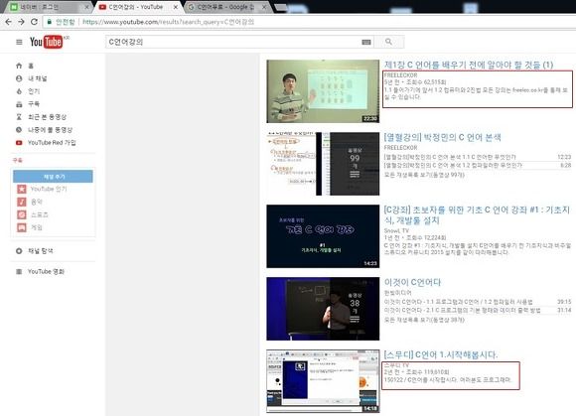Open Watch later (나중에 볼 동영상)
Screen dimensions: 576x416
pyautogui.click(x=44, y=130)
